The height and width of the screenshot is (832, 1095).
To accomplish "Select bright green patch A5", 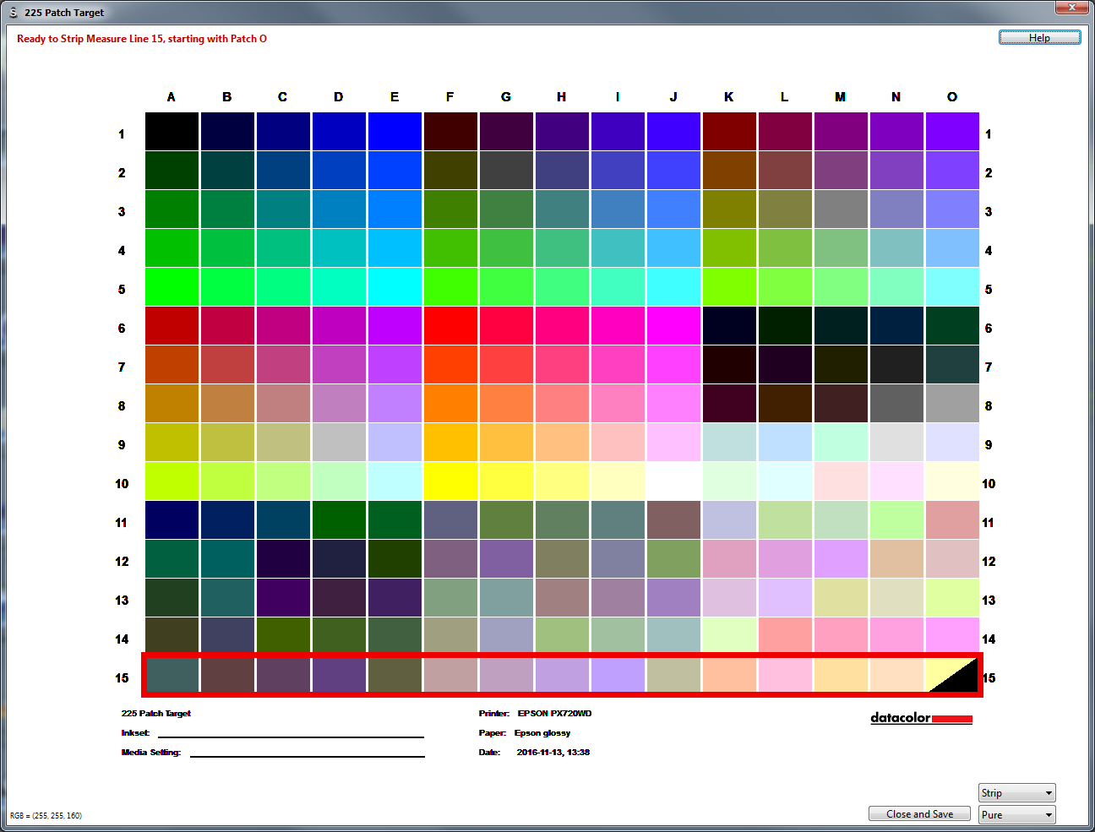I will click(172, 287).
